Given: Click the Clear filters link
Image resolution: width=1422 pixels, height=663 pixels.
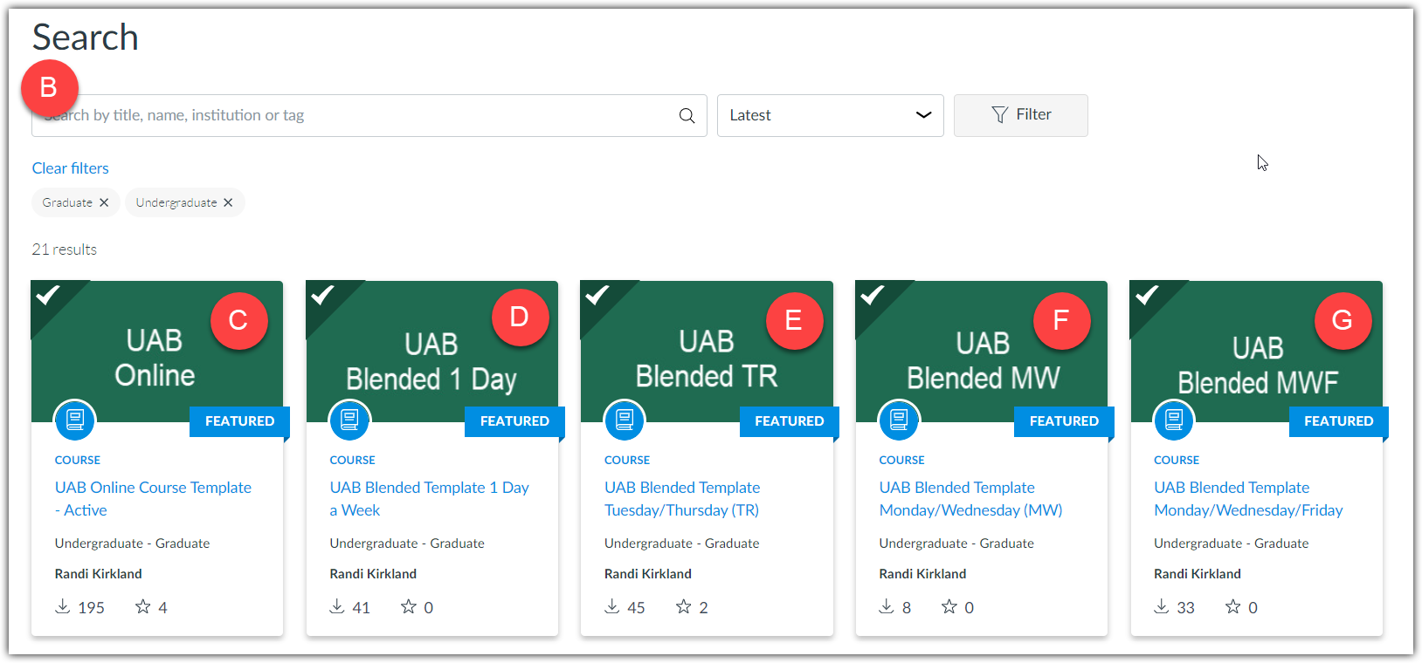Looking at the screenshot, I should pyautogui.click(x=71, y=168).
